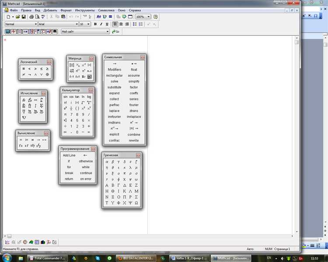Toggle italic text formatting
The height and width of the screenshot is (262, 328).
click(101, 24)
